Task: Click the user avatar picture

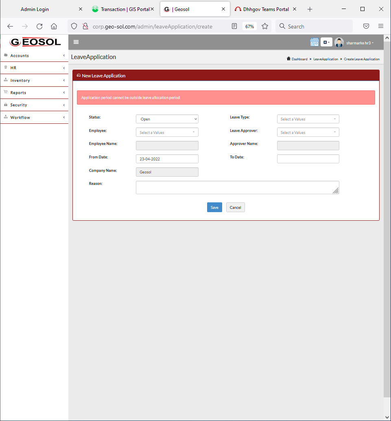Action: tap(339, 42)
